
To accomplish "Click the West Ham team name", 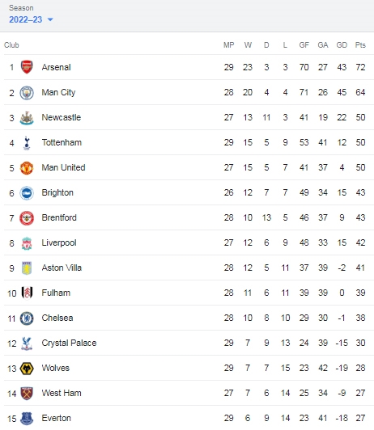I will (62, 393).
